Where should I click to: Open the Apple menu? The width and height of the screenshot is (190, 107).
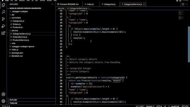[x=3, y=1]
